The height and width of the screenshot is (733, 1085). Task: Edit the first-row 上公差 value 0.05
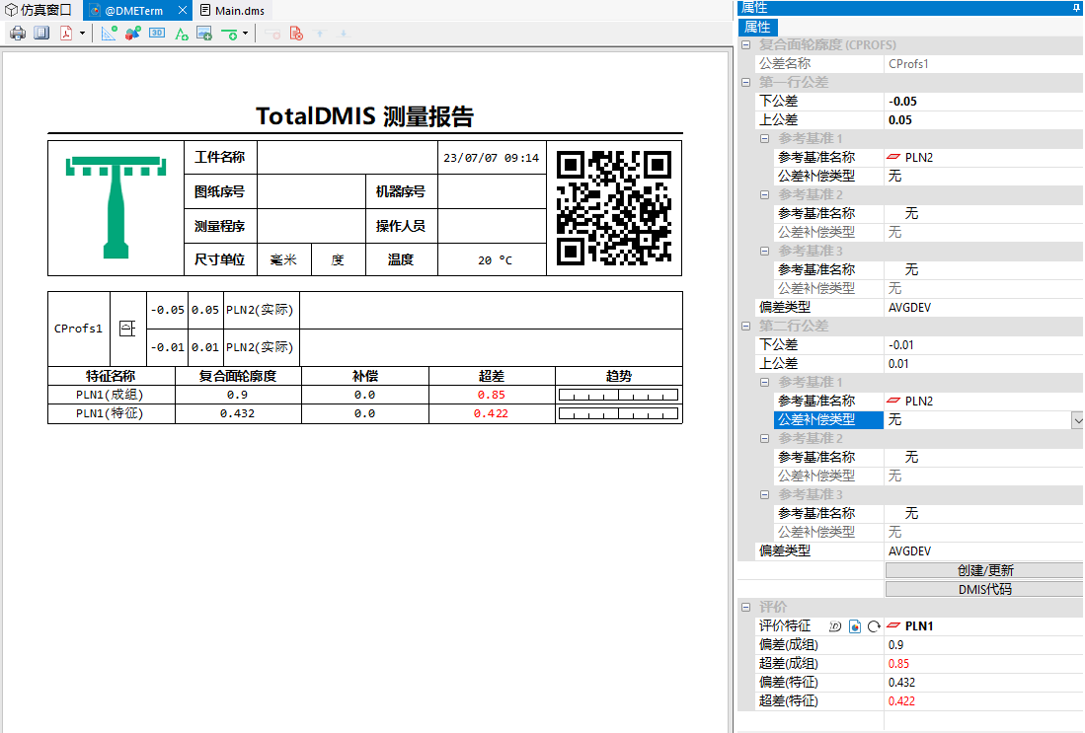point(983,119)
